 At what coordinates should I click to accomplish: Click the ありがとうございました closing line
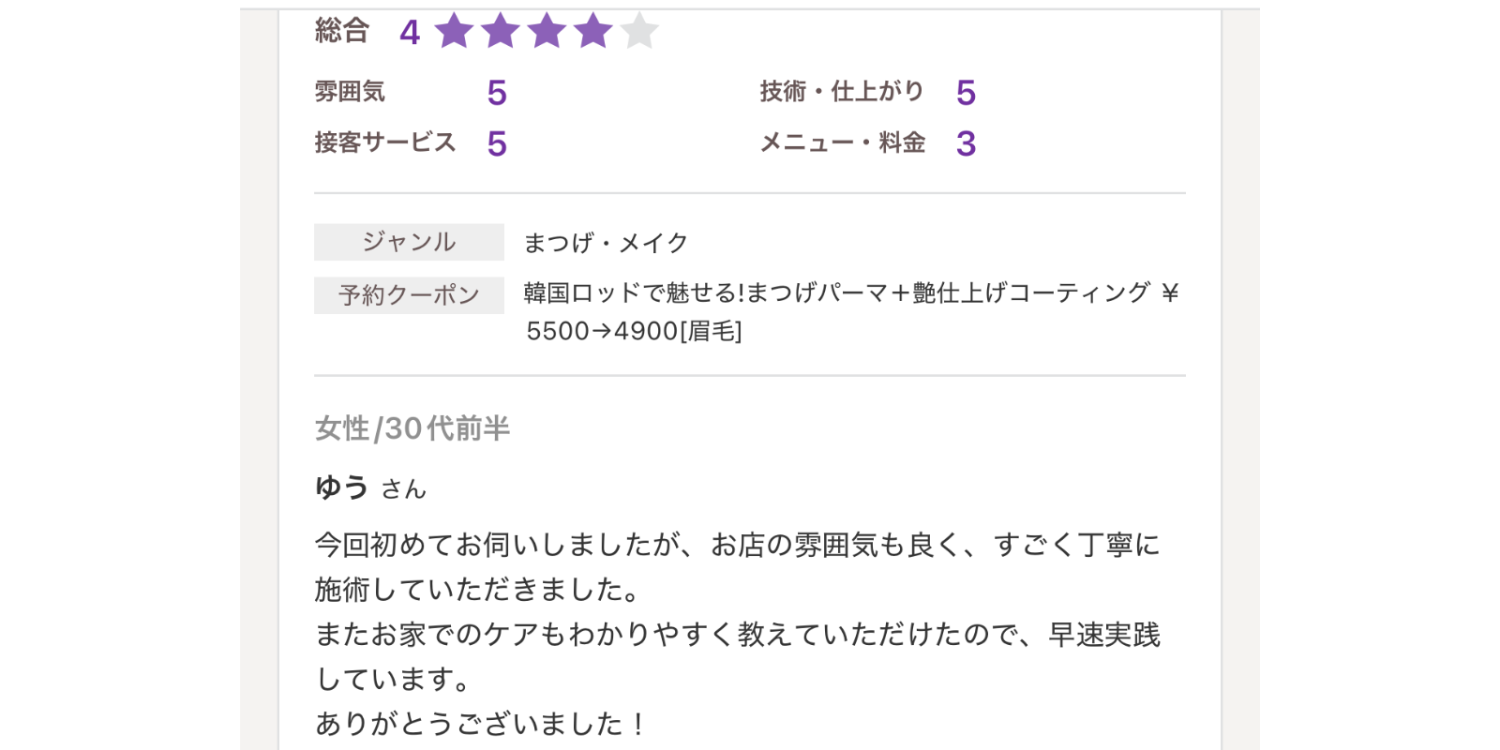(479, 724)
